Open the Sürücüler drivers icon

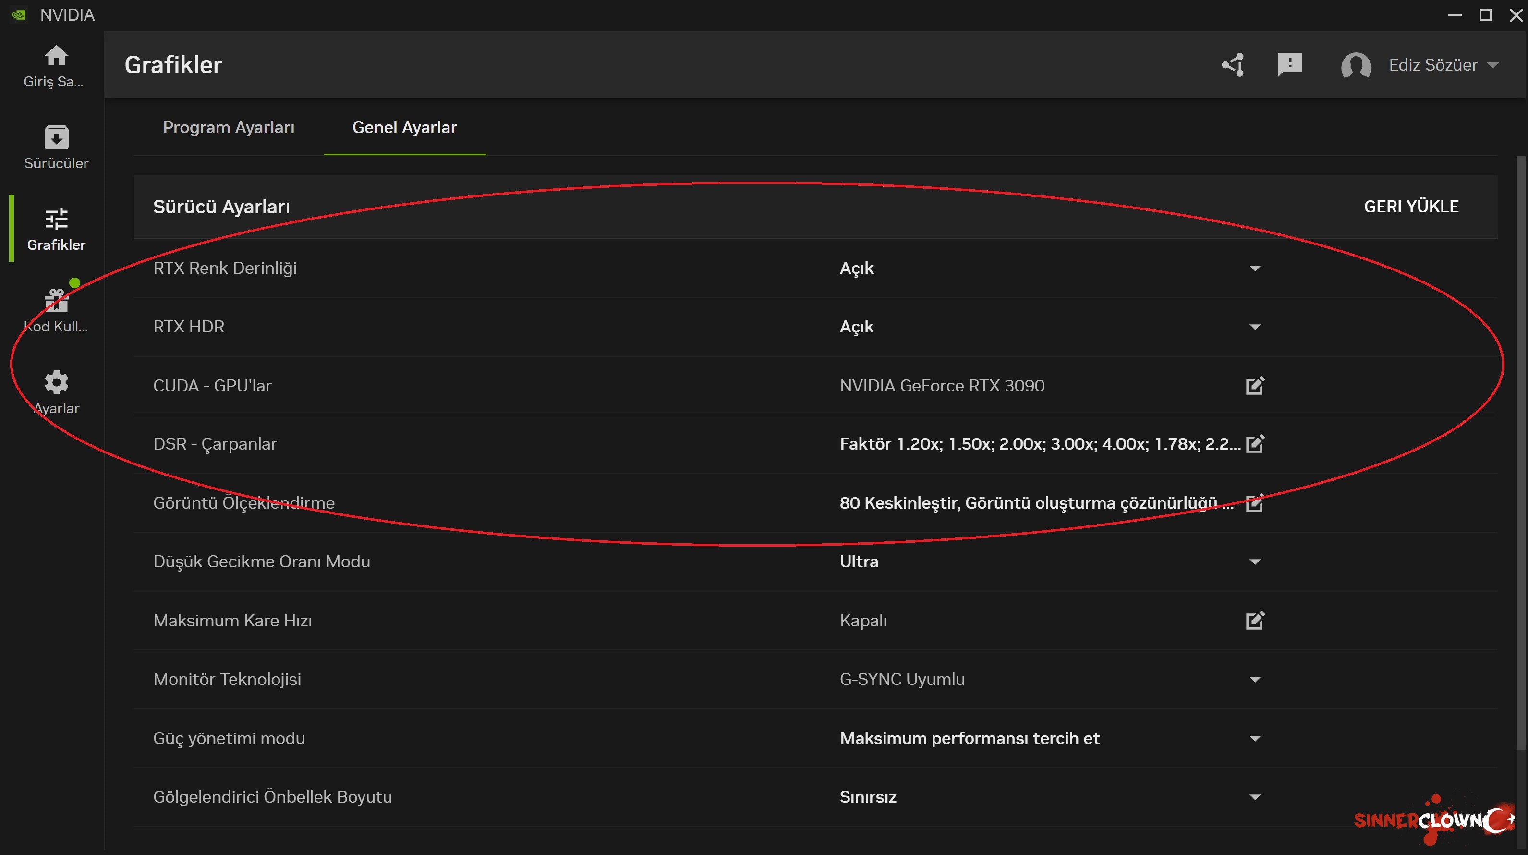pos(56,138)
